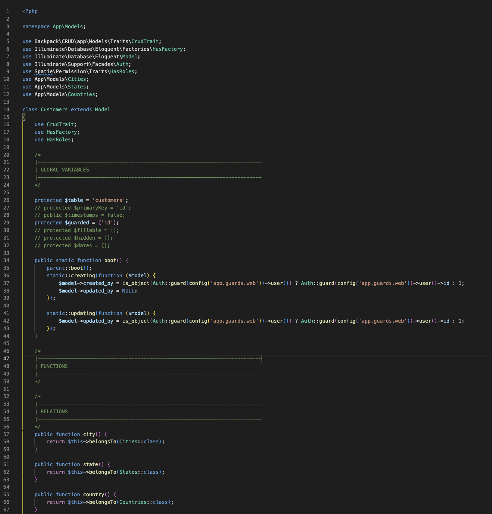The height and width of the screenshot is (514, 492).
Task: Click "Auth" in the Facades import line
Action: (x=122, y=64)
